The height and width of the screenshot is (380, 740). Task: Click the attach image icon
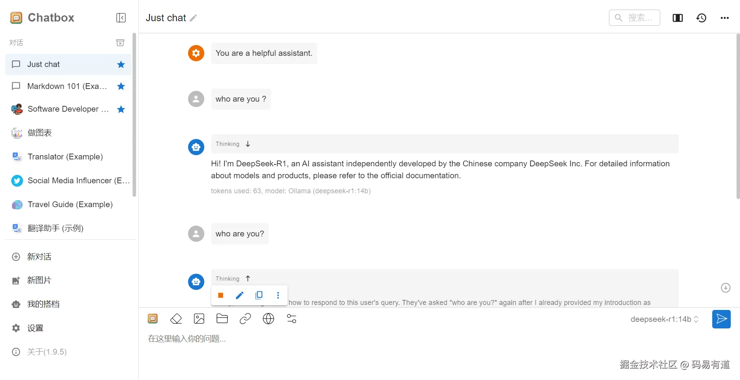click(x=199, y=319)
